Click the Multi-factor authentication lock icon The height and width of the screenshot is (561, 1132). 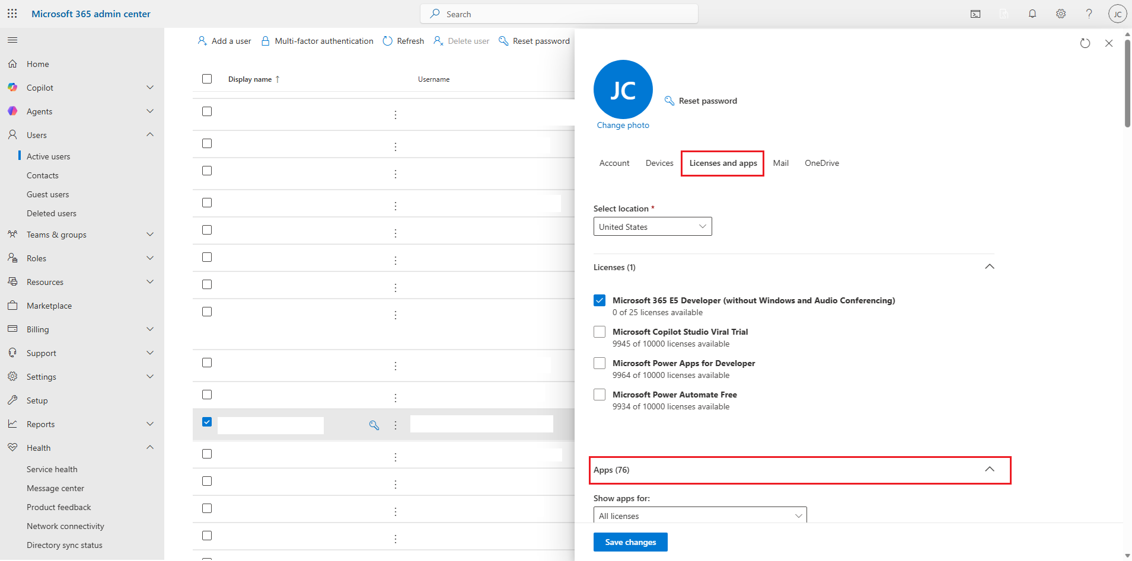[266, 41]
